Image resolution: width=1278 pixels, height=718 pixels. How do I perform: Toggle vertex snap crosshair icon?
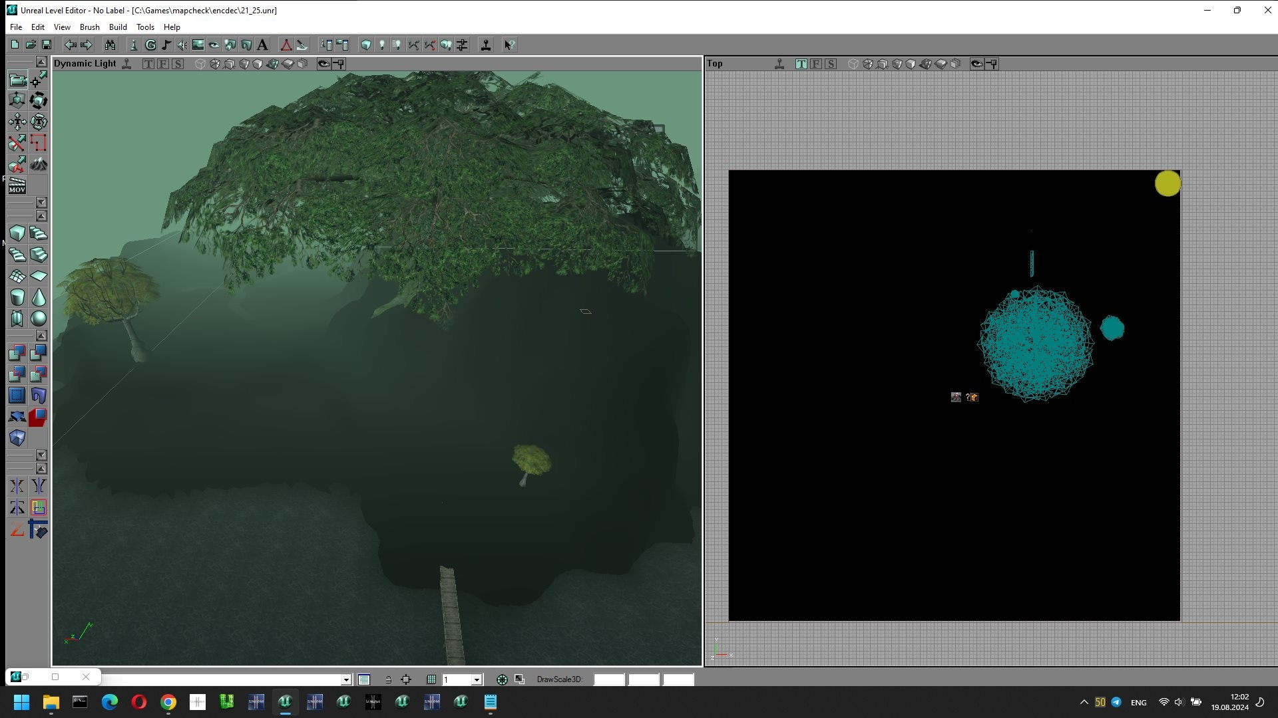[406, 679]
